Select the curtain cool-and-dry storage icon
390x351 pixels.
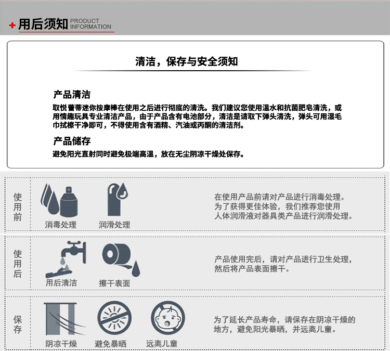pyautogui.click(x=60, y=319)
